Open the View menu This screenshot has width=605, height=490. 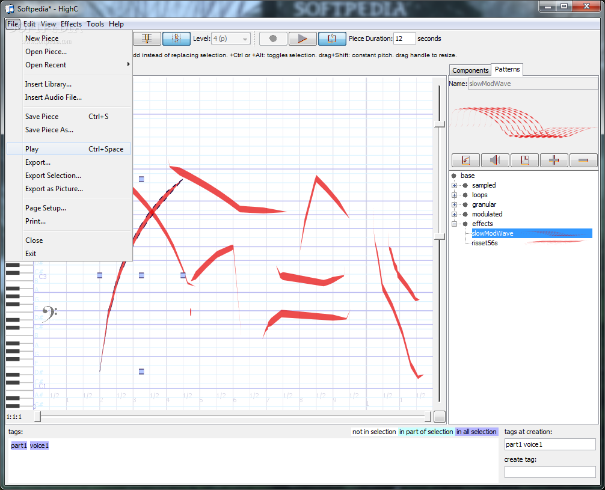48,24
